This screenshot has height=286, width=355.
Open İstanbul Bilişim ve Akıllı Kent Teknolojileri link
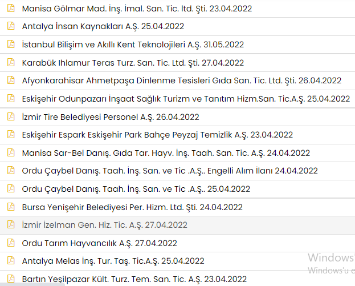(x=133, y=45)
